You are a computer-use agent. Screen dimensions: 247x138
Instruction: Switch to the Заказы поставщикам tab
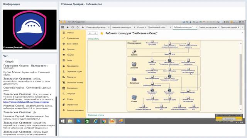tap(208, 27)
